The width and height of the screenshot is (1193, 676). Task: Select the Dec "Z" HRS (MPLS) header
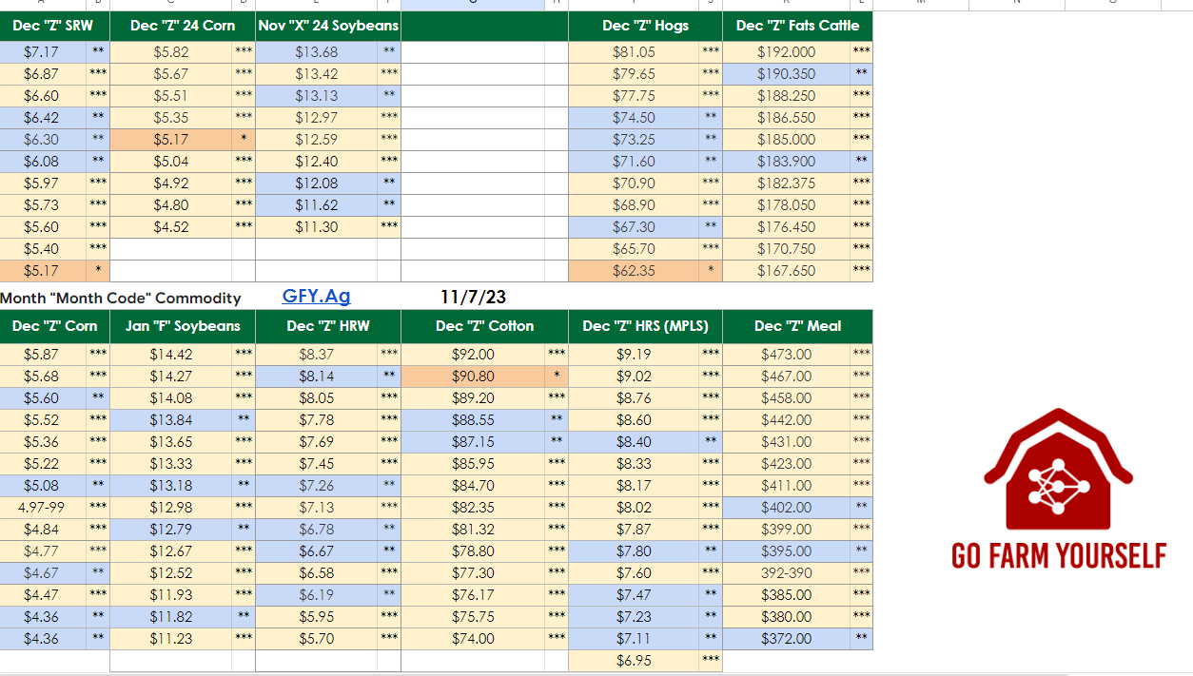[x=645, y=326]
